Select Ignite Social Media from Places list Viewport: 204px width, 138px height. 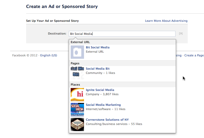(x=122, y=95)
